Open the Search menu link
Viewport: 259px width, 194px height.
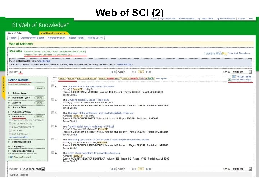point(13,38)
